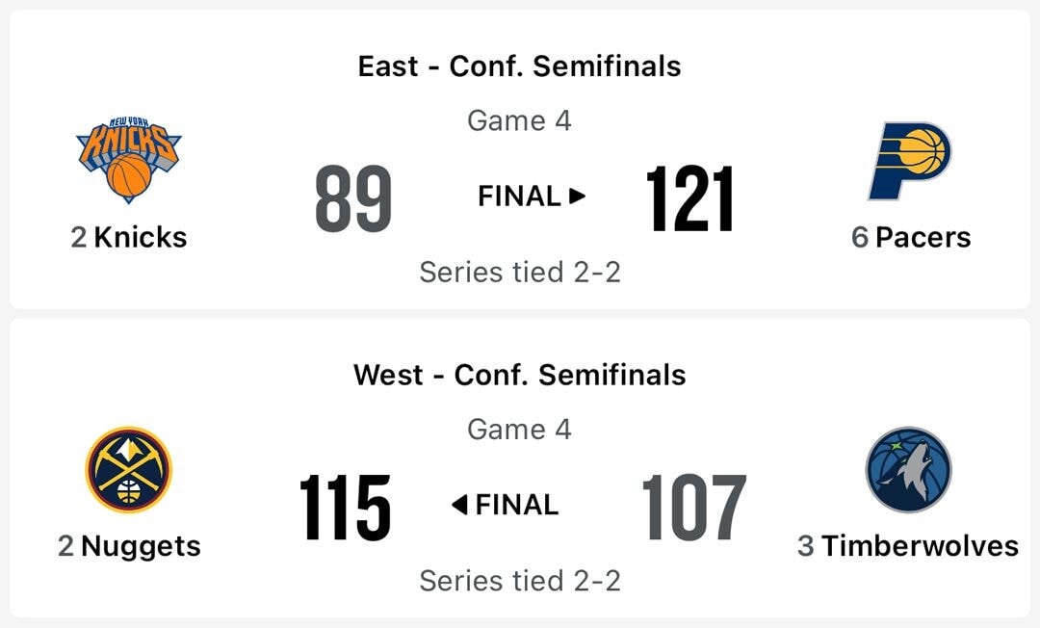Open the 3 Timberwolves team name

tap(907, 546)
